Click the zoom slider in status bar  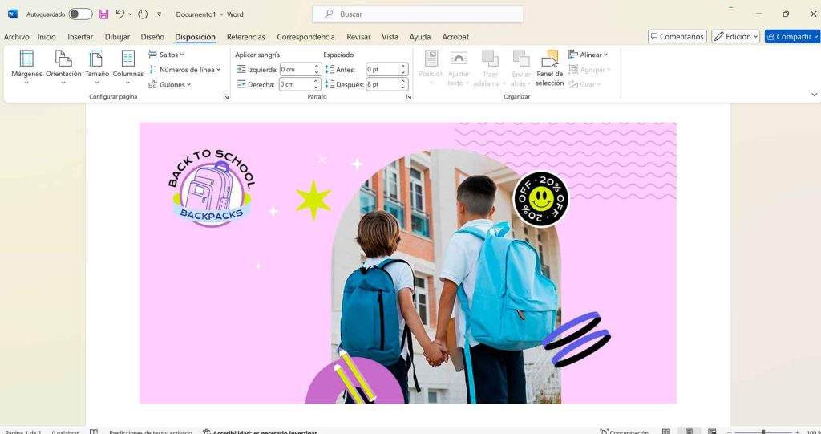point(763,432)
